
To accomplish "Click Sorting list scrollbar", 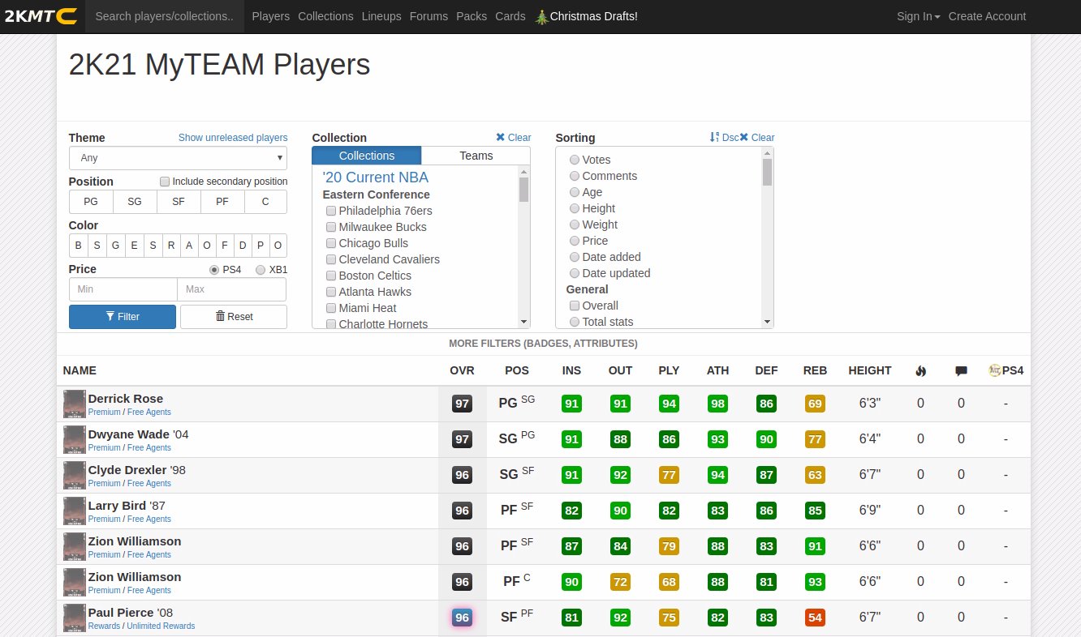I will pos(767,237).
